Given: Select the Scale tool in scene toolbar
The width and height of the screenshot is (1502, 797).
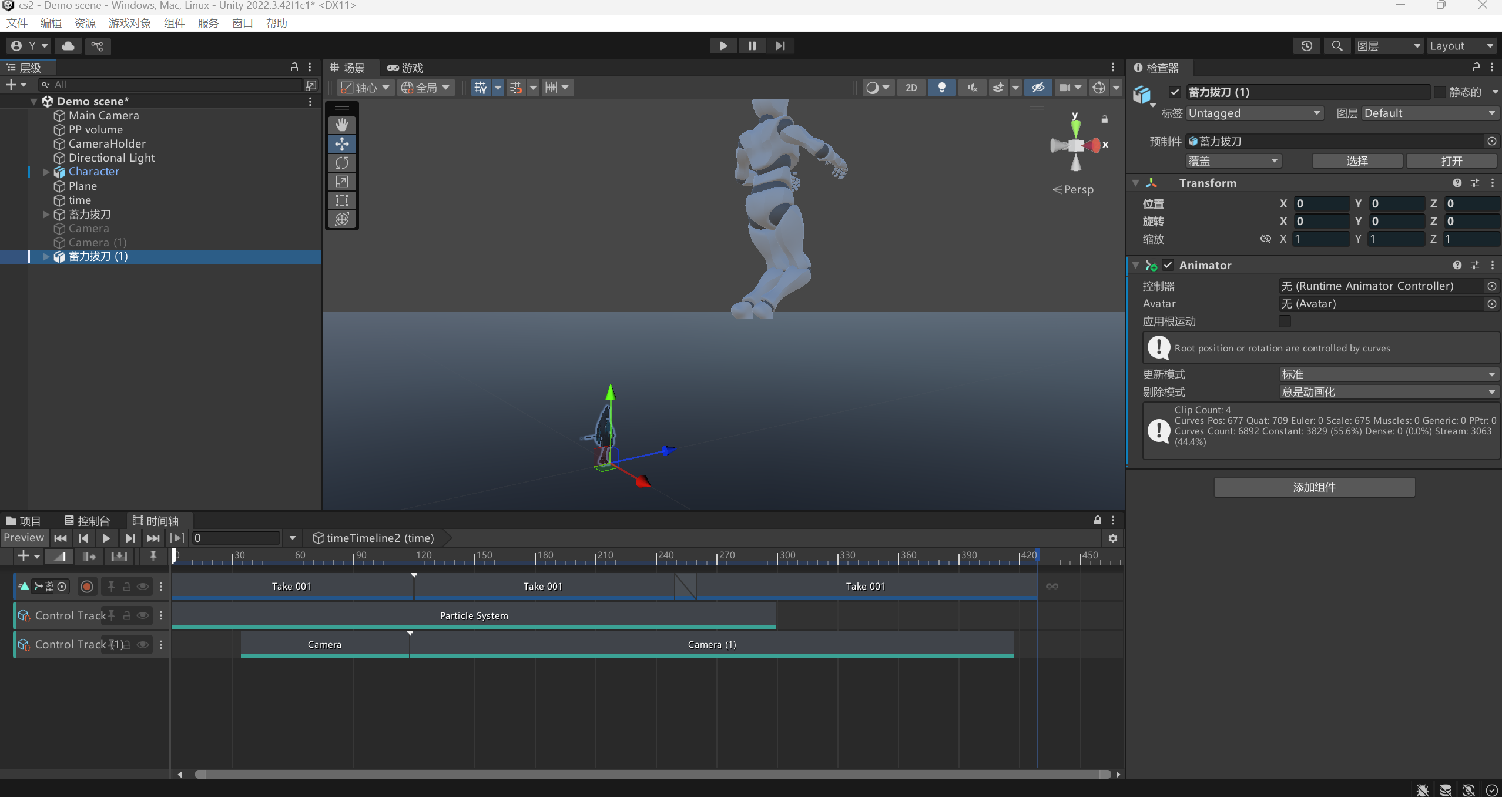Looking at the screenshot, I should tap(342, 182).
